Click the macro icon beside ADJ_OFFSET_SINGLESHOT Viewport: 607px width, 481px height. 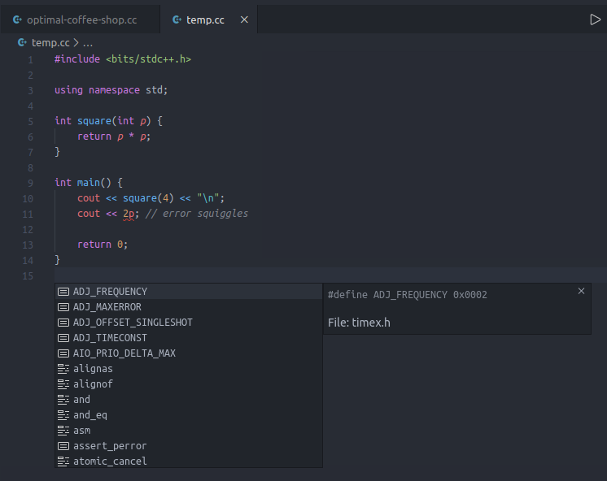click(63, 323)
